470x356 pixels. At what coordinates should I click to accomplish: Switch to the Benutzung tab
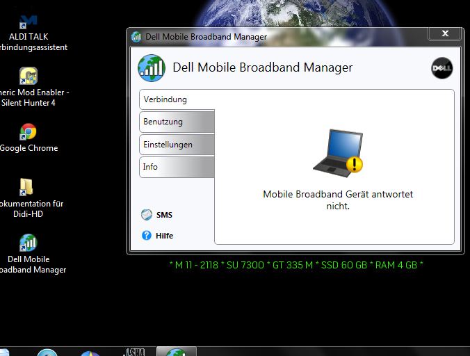point(177,122)
